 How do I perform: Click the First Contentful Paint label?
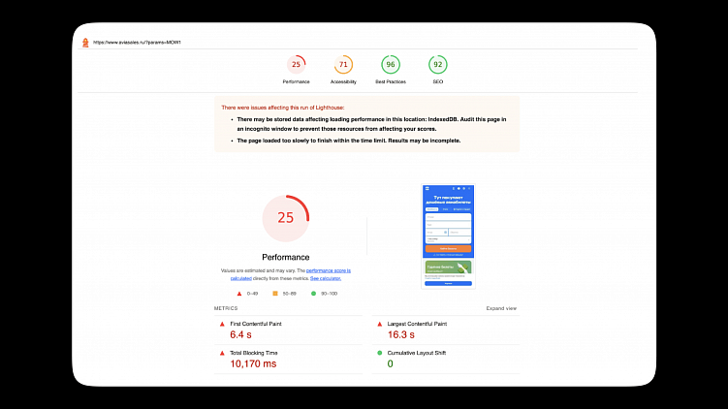coord(256,324)
